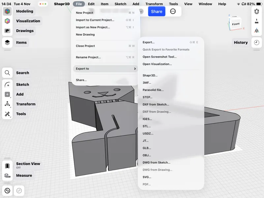Export as OBJ… format
This screenshot has width=264, height=198.
point(171,155)
